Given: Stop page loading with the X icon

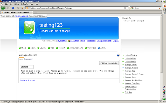Looking at the screenshot, I should tap(18, 8).
